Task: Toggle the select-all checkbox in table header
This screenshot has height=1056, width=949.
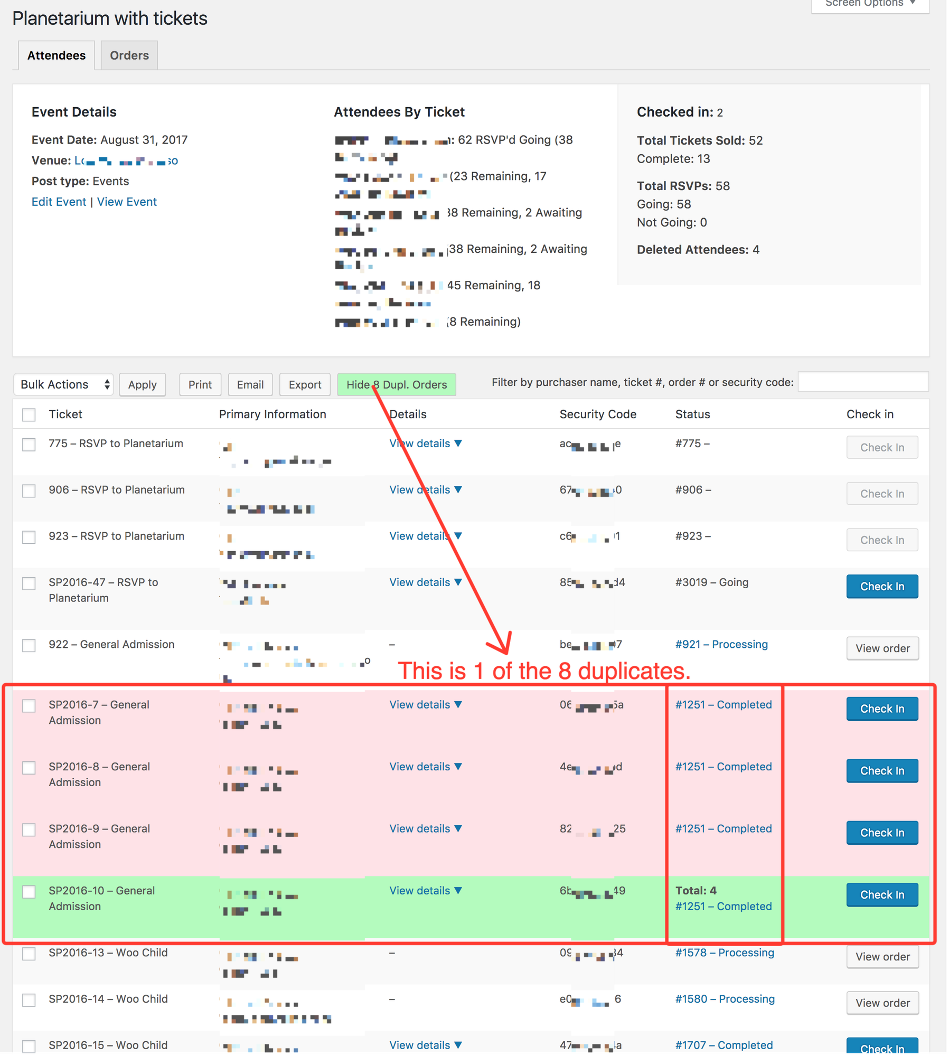Action: [x=29, y=415]
